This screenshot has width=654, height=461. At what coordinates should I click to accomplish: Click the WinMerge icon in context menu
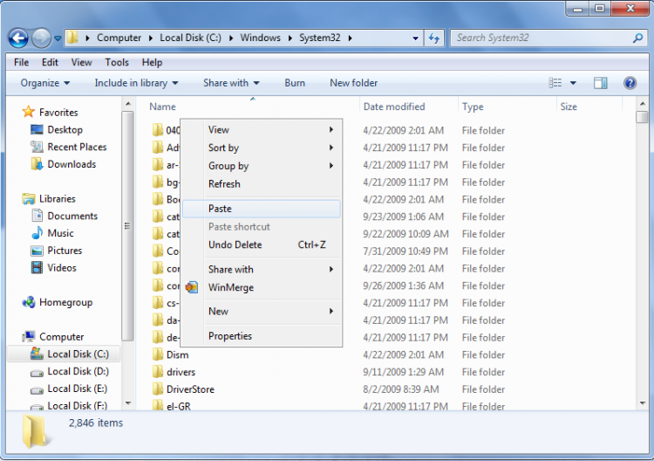click(x=192, y=287)
